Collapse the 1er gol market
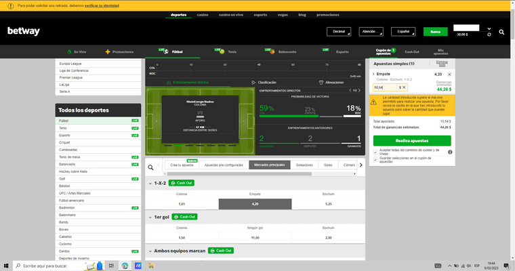Viewport: 515px width, 271px height. tap(150, 217)
